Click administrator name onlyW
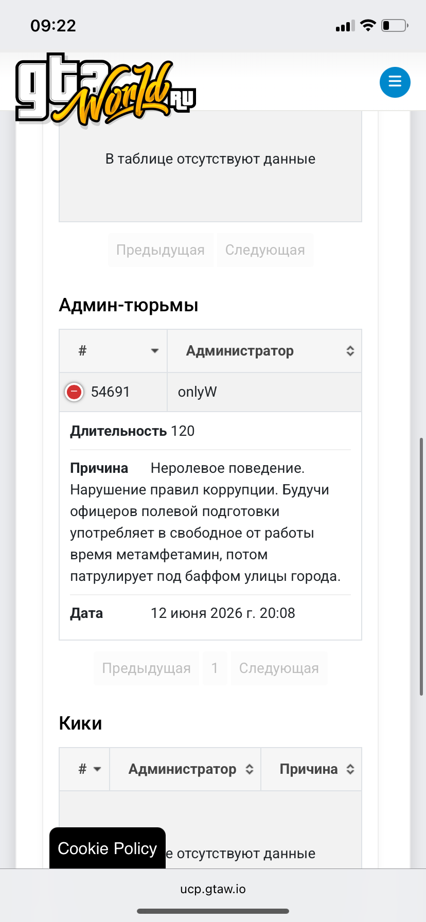The width and height of the screenshot is (426, 922). [x=198, y=392]
